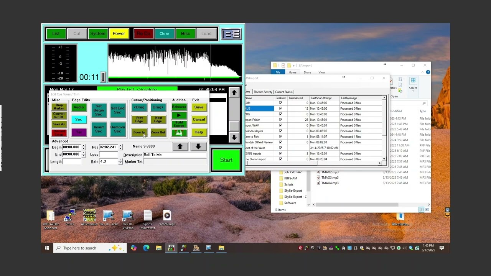Click the up arrow next to Name 9-9999
The image size is (491, 276).
[180, 146]
